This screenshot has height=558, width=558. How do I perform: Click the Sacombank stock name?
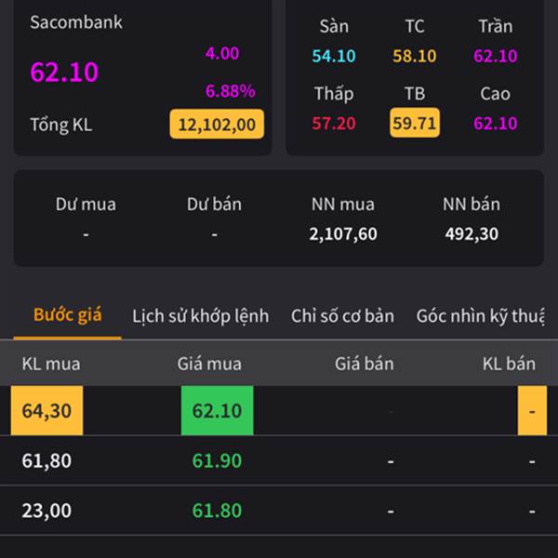pos(76,22)
